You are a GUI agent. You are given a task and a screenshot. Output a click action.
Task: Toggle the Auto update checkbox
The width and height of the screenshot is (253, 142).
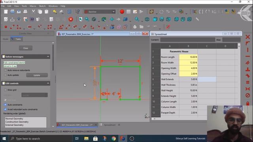click(5, 75)
